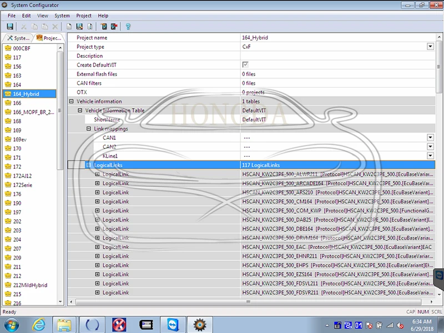This screenshot has width=444, height=333.
Task: Click the red-arrow export-style toolbar icon
Action: click(114, 27)
